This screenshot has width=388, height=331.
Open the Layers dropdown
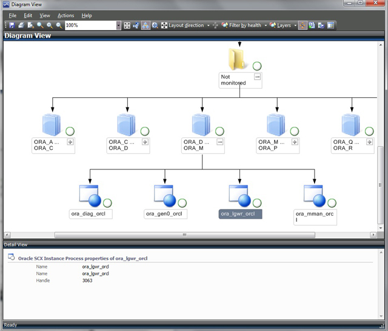(295, 26)
